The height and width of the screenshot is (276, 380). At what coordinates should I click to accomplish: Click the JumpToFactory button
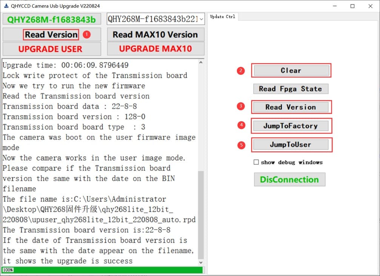[x=291, y=126]
